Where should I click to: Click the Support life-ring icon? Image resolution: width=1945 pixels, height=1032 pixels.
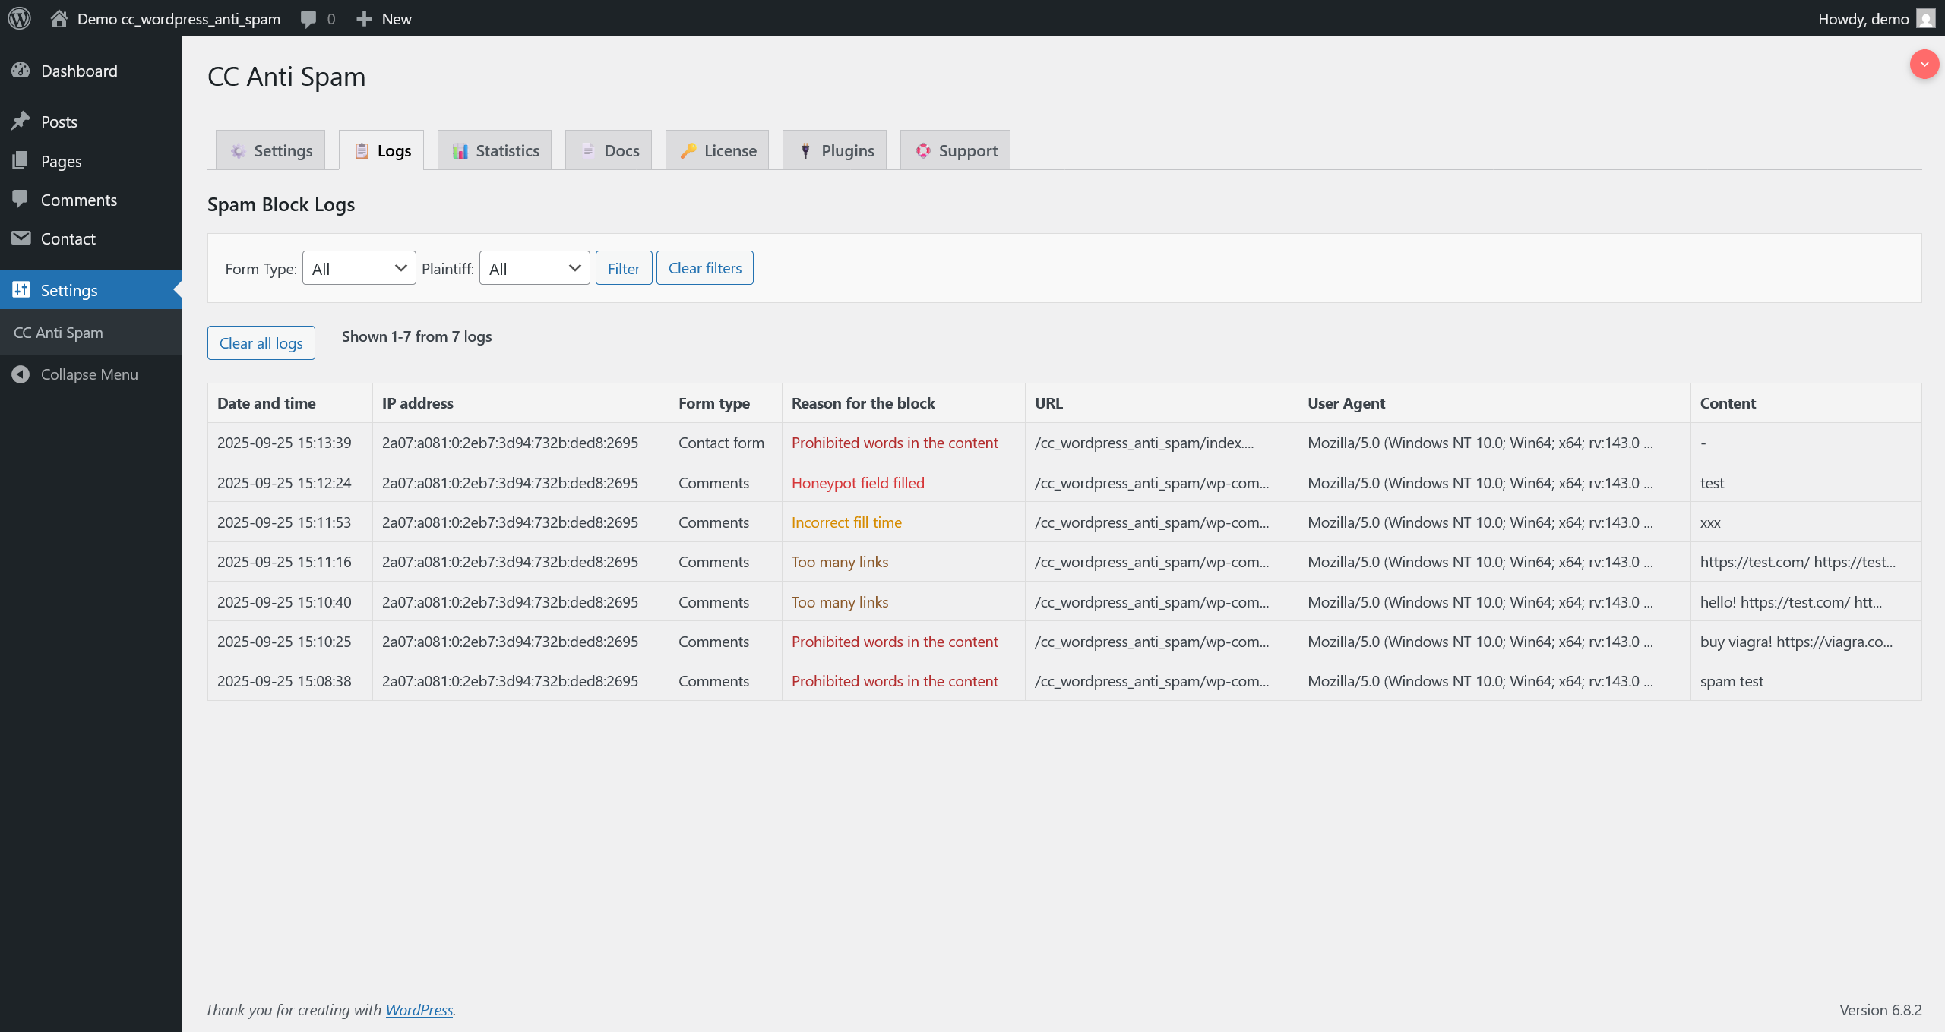[x=924, y=150]
